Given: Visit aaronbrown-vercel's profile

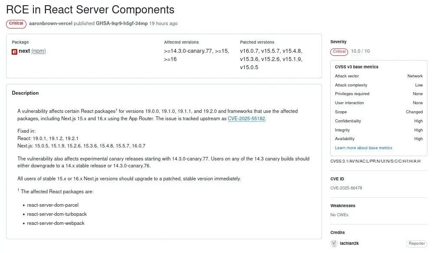Looking at the screenshot, I should [51, 24].
